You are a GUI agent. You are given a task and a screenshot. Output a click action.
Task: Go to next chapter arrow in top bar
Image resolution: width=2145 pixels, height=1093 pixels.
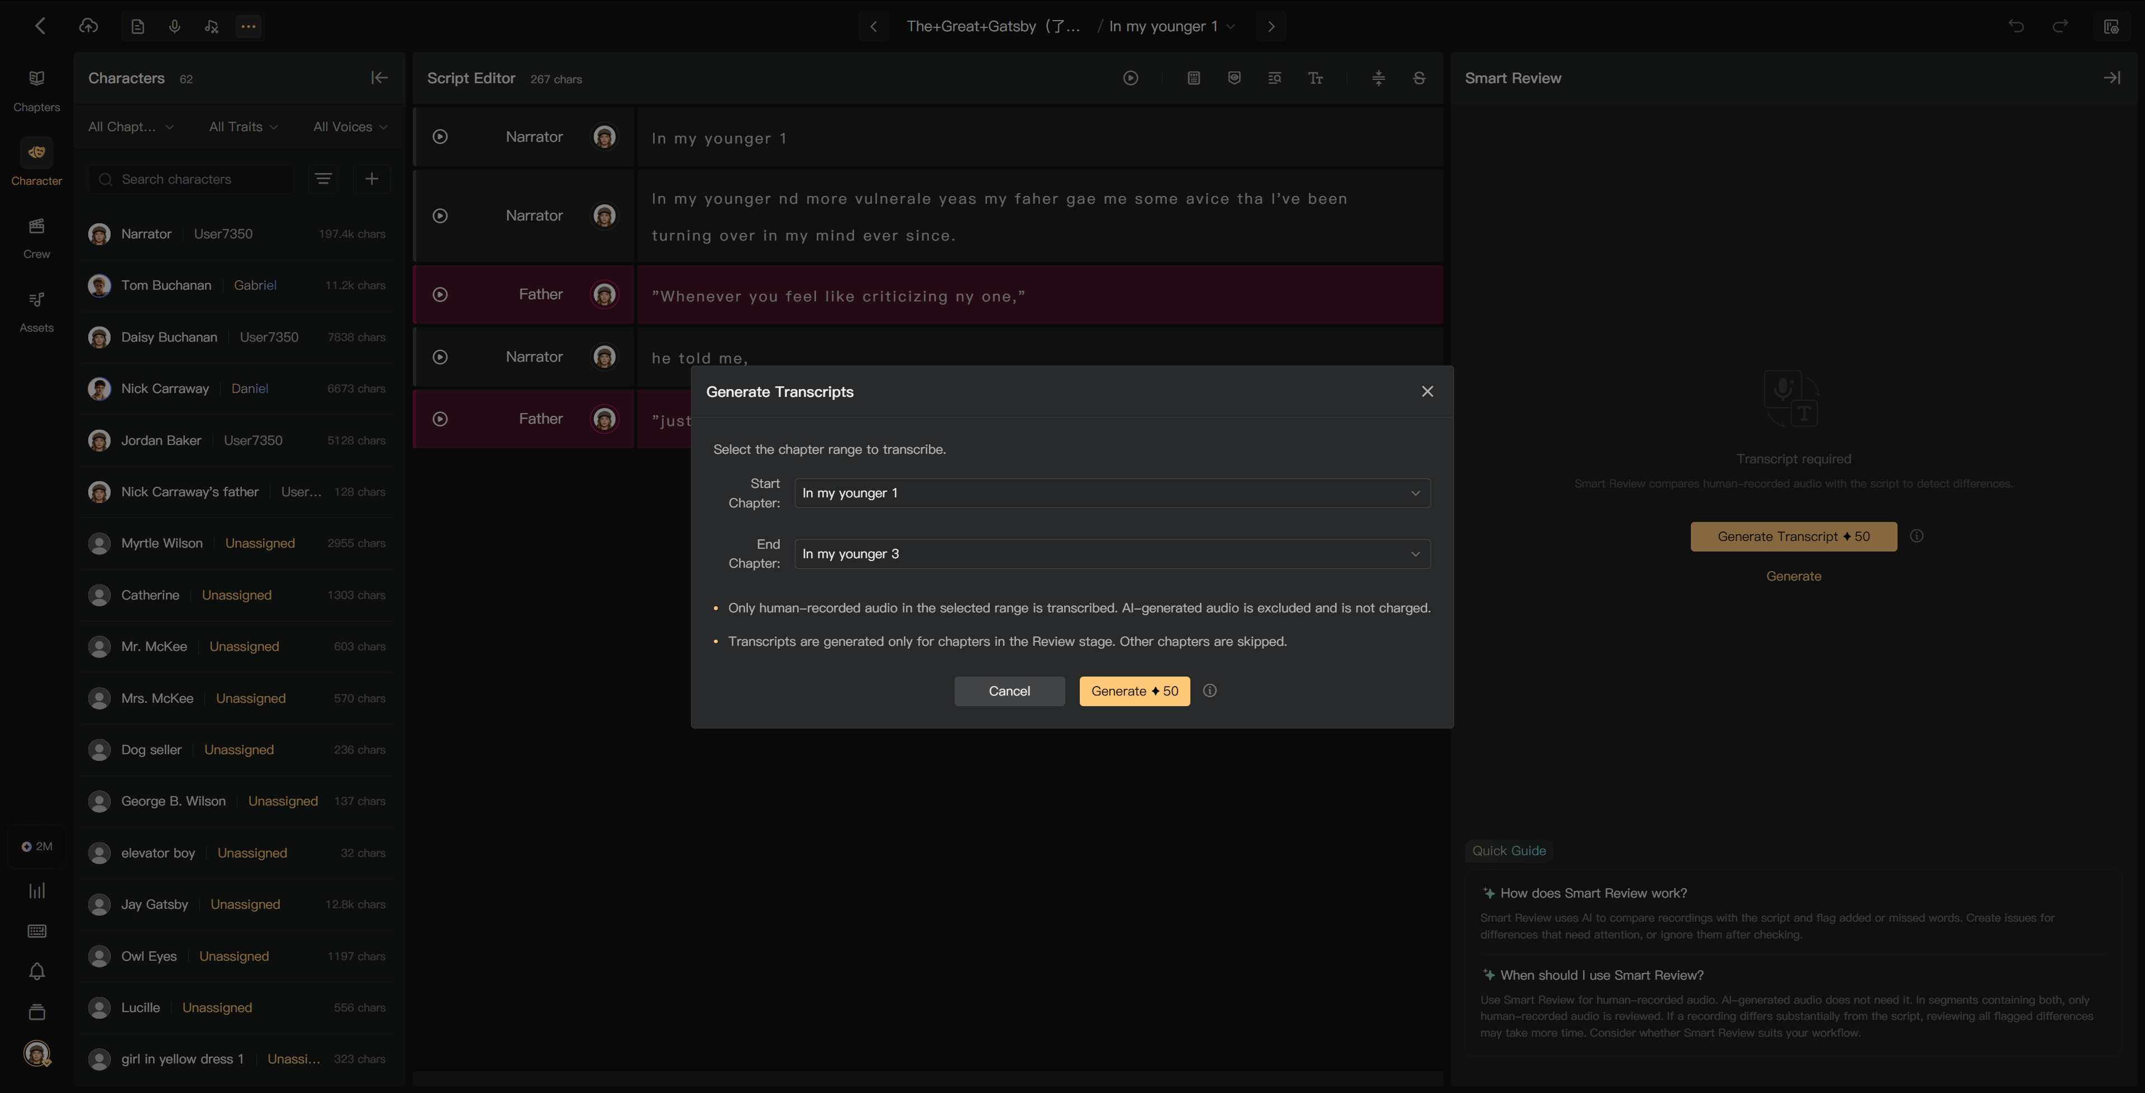pyautogui.click(x=1271, y=27)
